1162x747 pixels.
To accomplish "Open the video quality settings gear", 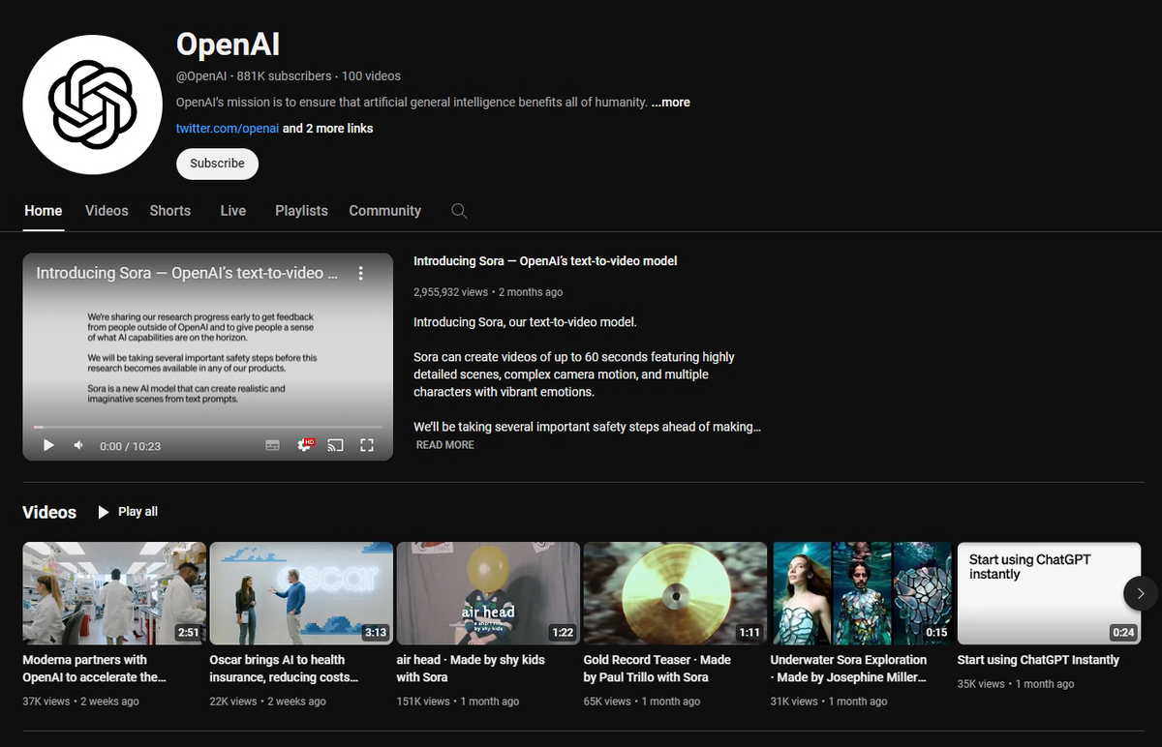I will (x=304, y=445).
